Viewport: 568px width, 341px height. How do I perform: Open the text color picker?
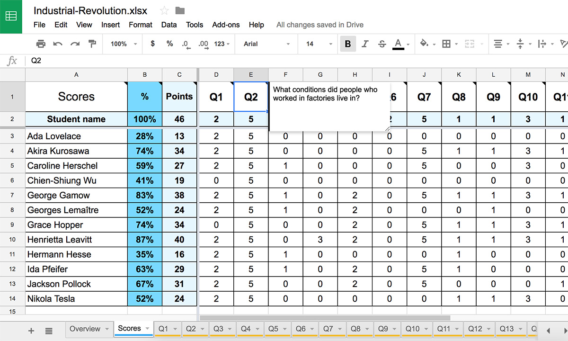pyautogui.click(x=400, y=44)
